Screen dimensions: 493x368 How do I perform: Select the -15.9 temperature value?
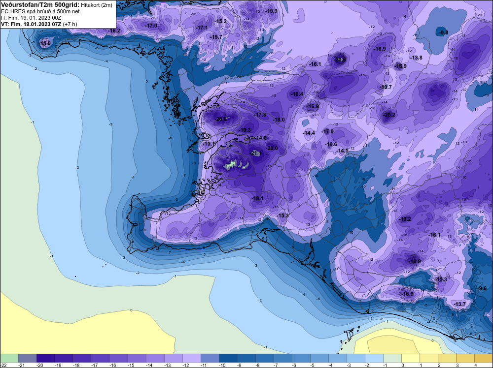[x=271, y=11]
